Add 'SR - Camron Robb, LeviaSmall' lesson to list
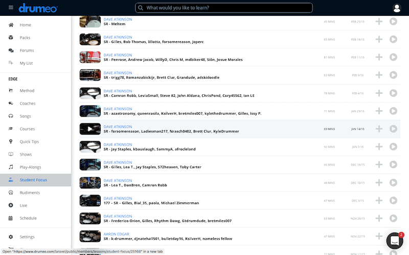The width and height of the screenshot is (409, 255). coord(379,93)
